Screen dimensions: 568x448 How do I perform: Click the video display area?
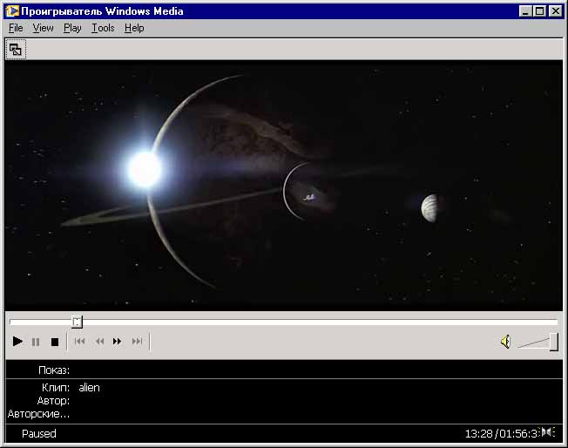click(x=284, y=186)
